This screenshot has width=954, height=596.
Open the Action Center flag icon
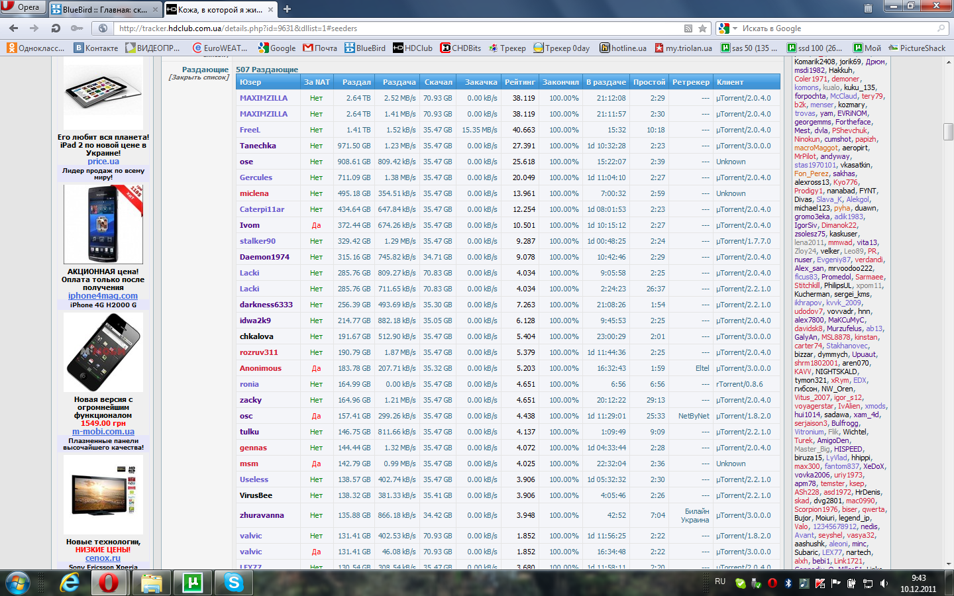coord(835,583)
